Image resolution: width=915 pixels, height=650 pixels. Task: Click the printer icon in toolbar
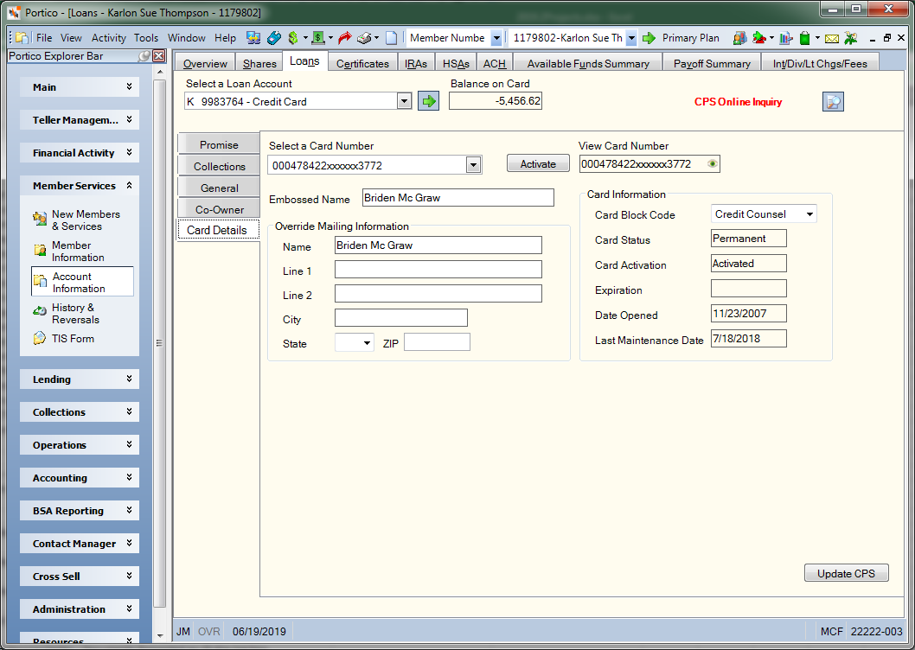tap(365, 38)
